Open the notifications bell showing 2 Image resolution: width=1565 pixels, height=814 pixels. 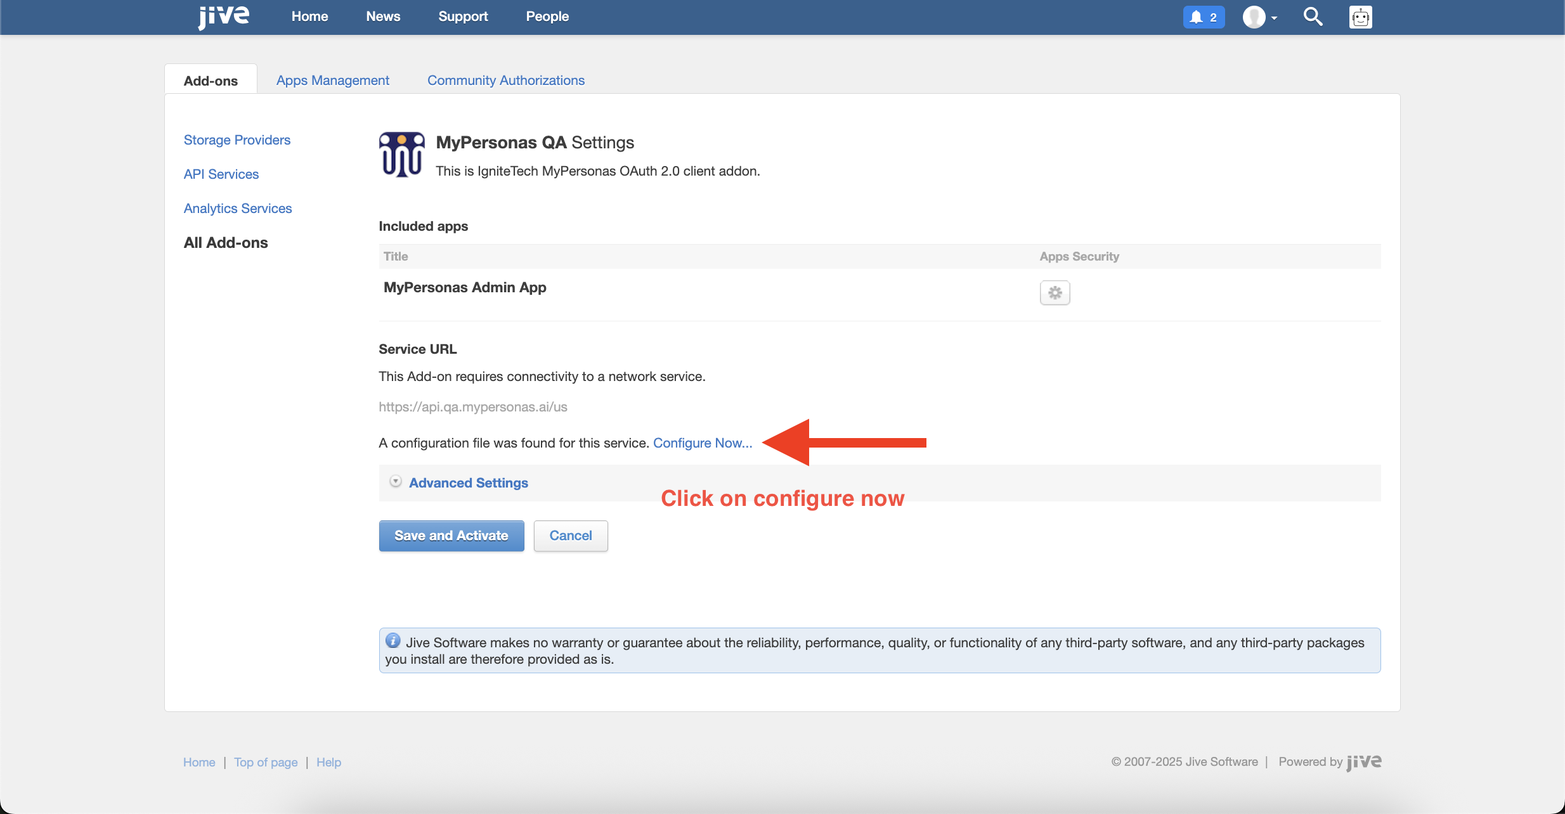click(x=1203, y=17)
